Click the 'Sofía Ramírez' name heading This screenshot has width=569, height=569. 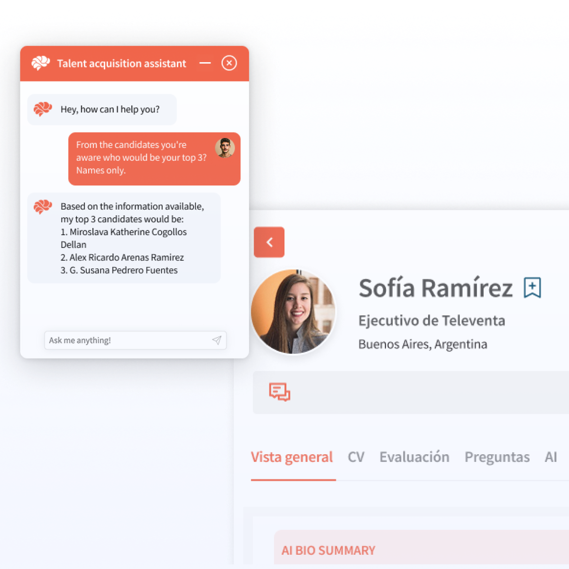436,288
